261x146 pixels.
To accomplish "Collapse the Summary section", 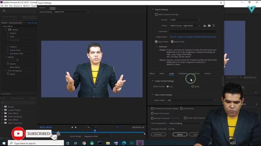I will click(157, 47).
